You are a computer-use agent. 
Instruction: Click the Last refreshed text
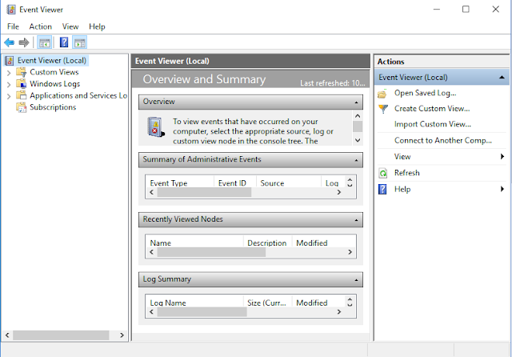(333, 83)
